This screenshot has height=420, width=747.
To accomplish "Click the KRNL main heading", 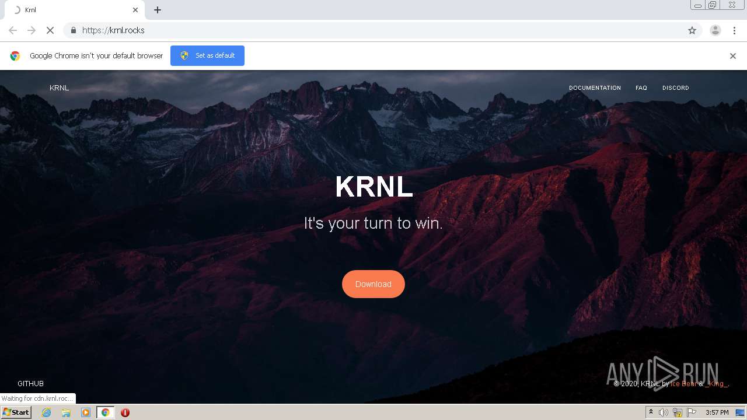I will tap(374, 187).
